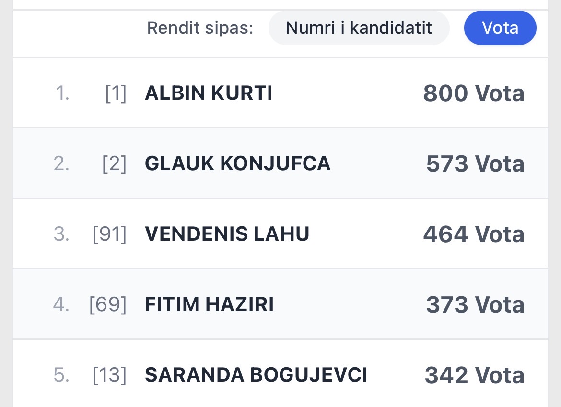The width and height of the screenshot is (561, 407).
Task: Click the Rendit sipas label
Action: pyautogui.click(x=200, y=28)
